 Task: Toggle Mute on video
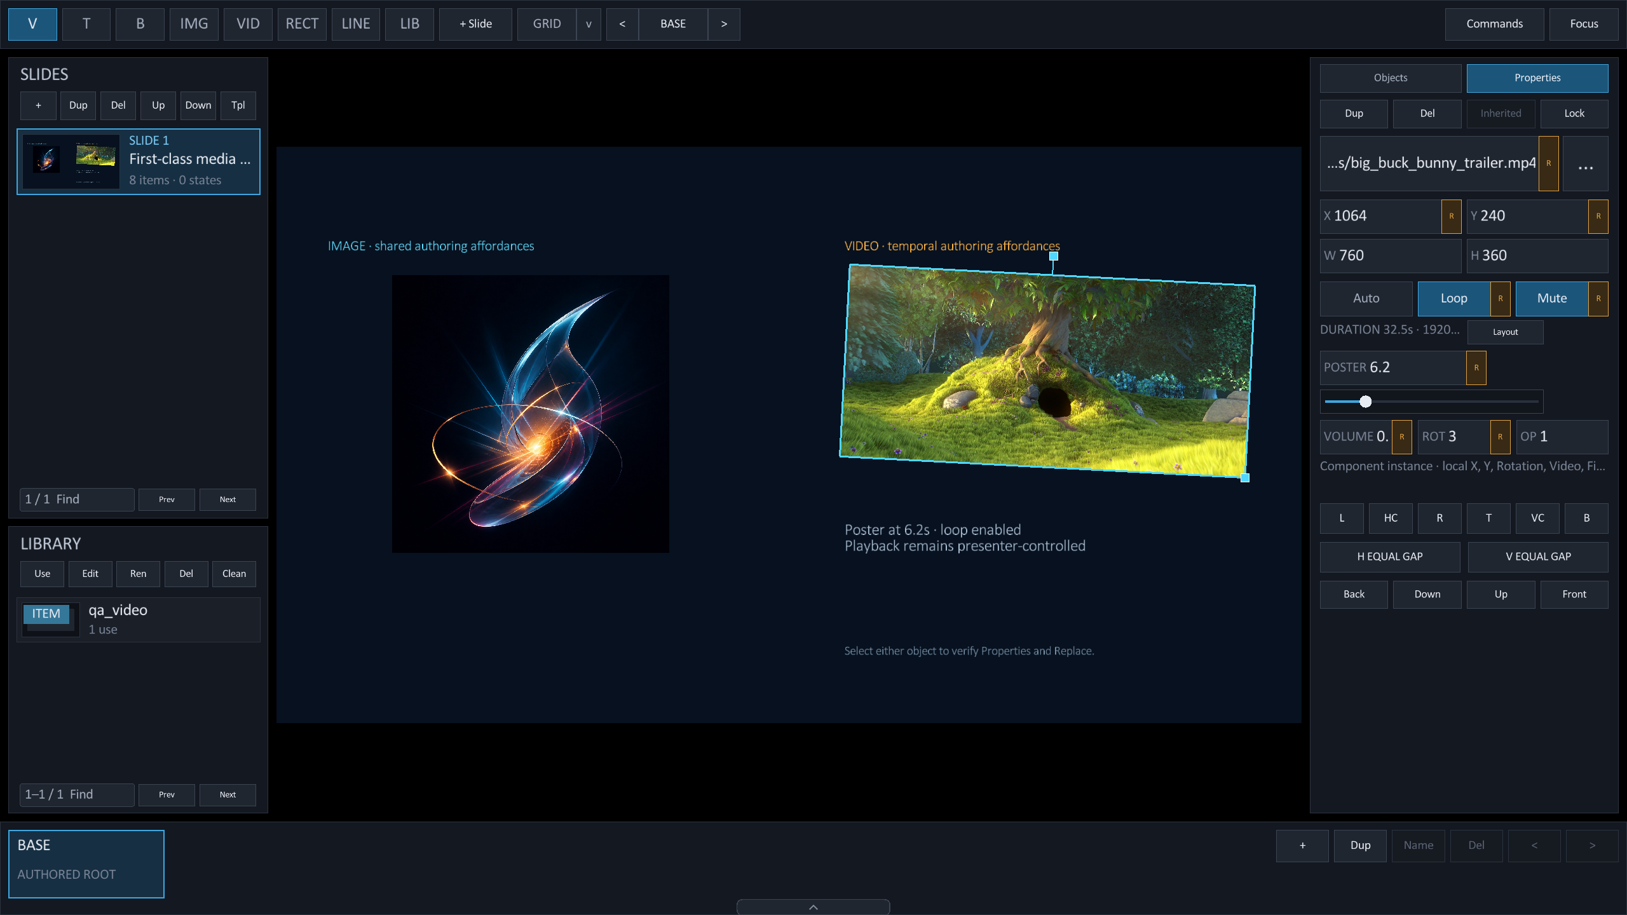[1552, 299]
